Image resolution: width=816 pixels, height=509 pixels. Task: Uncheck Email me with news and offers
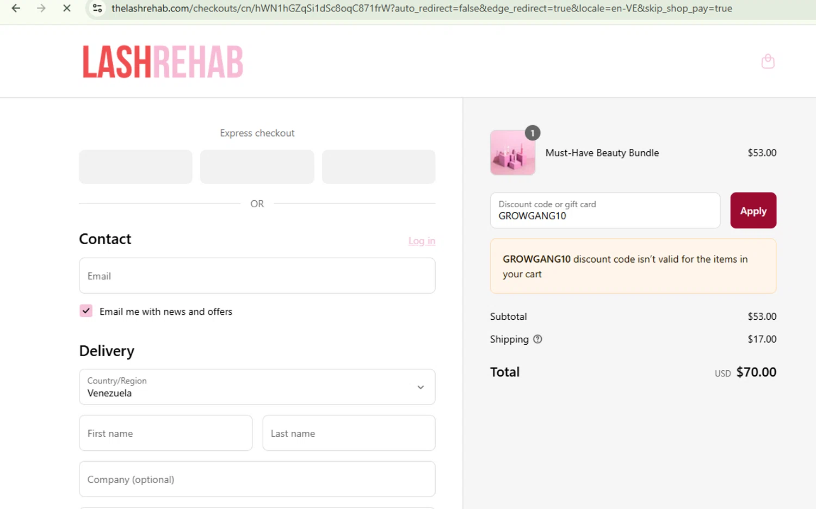coord(86,311)
